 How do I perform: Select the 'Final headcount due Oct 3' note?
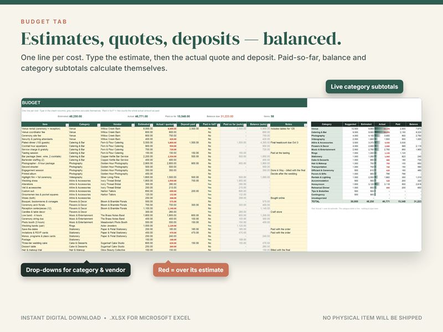coord(289,143)
